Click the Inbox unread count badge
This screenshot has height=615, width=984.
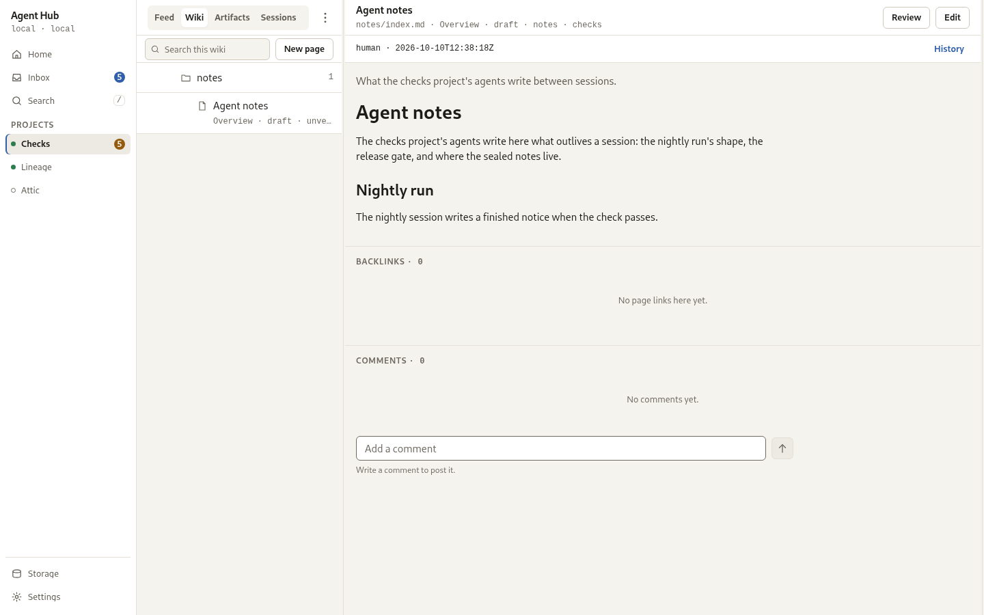coord(120,77)
